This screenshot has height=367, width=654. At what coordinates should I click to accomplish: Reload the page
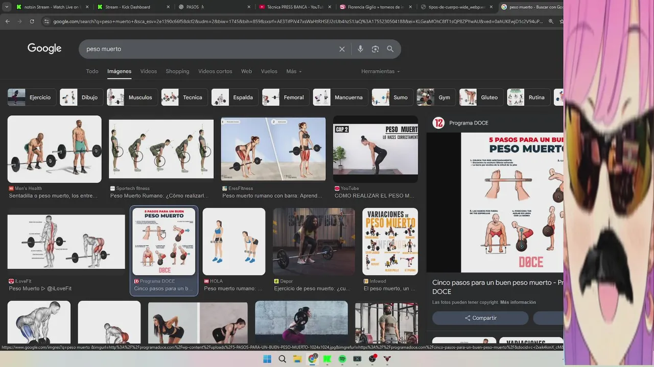tap(32, 21)
